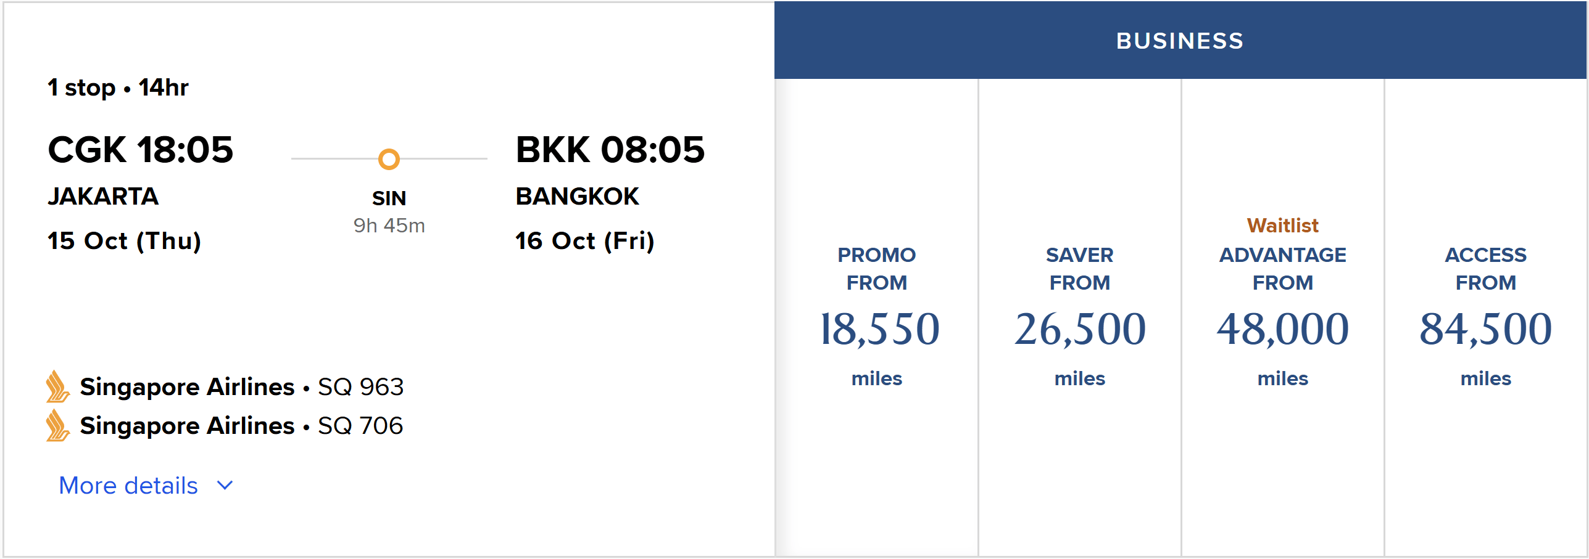Click the SQ 963 flight number
Viewport: 1589px width, 559px height.
(360, 387)
